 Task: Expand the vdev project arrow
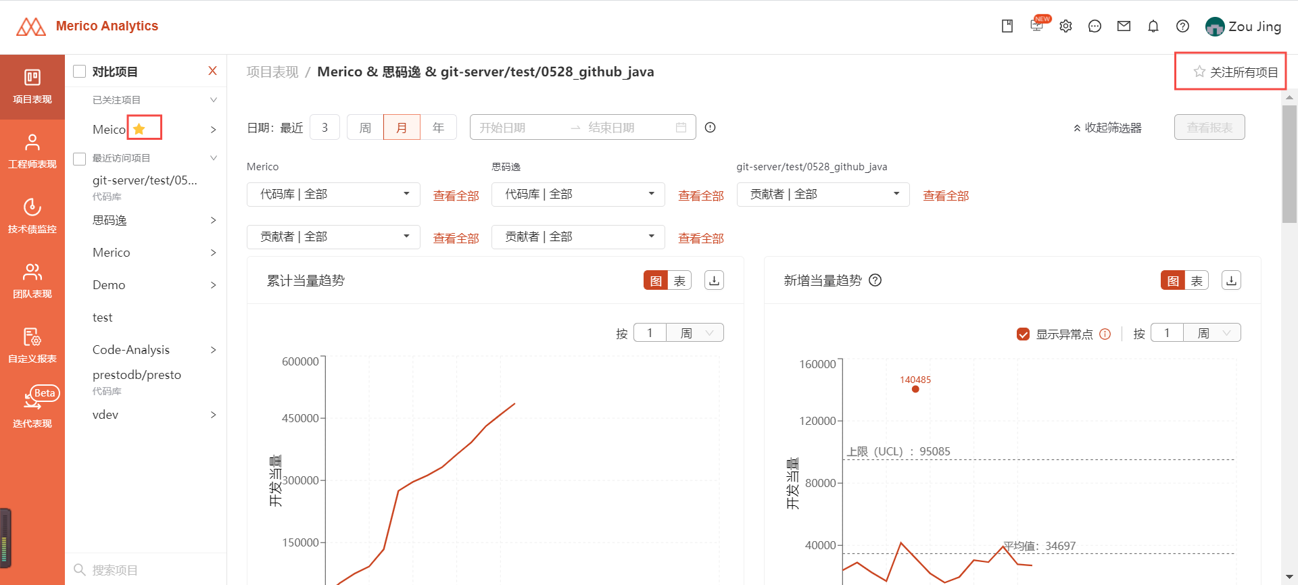[214, 415]
